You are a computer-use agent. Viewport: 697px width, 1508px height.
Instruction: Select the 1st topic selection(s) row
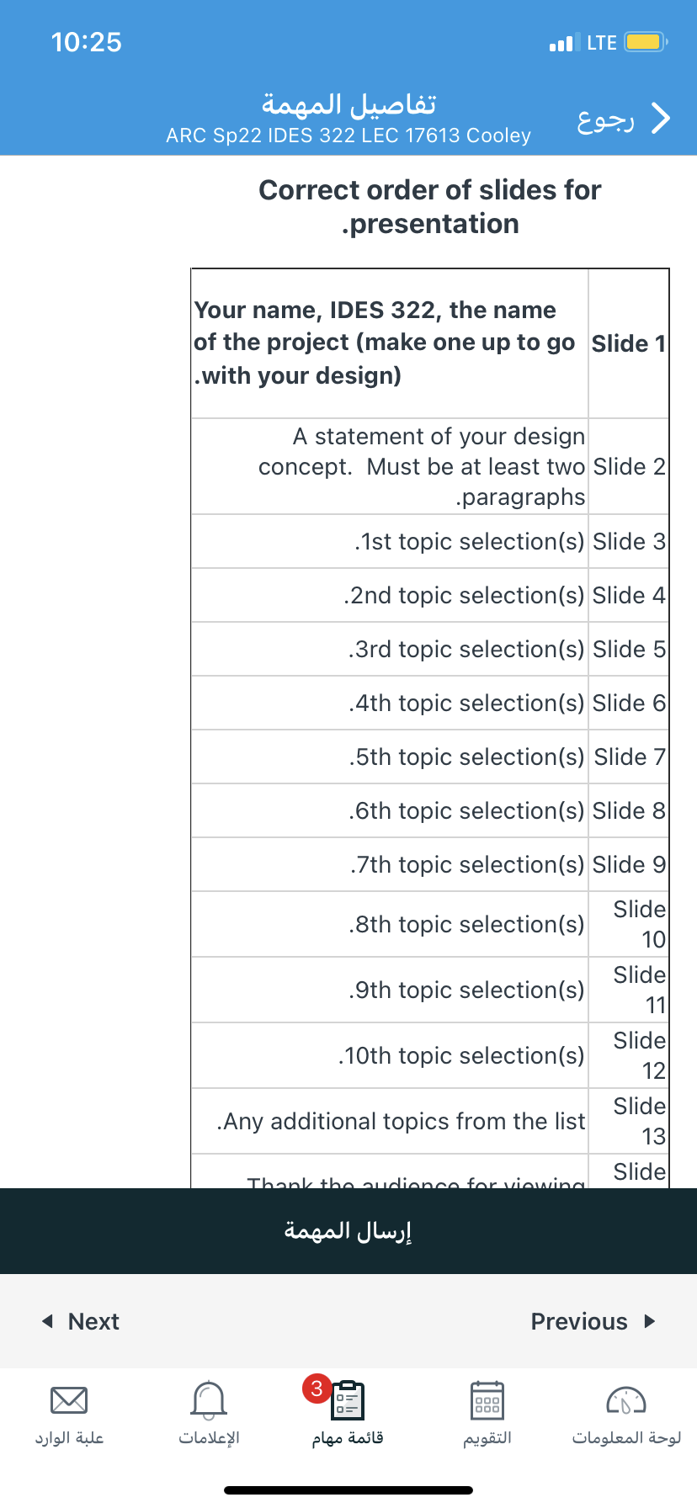pyautogui.click(x=430, y=542)
